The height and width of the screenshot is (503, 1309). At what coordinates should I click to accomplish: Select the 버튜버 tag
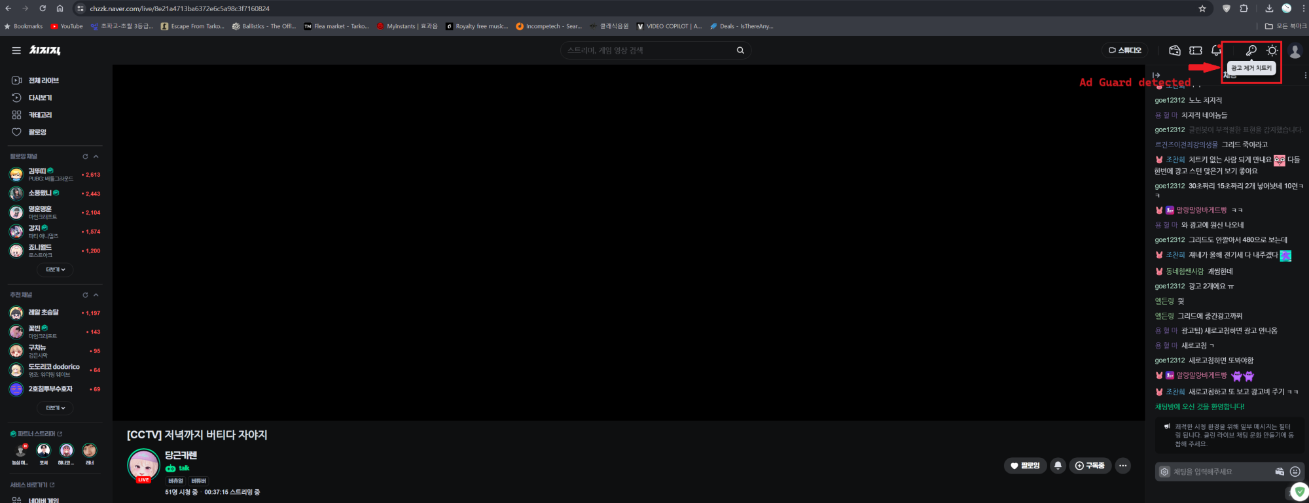(199, 481)
